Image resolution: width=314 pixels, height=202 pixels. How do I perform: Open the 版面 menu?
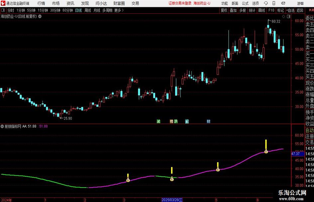click(x=235, y=3)
